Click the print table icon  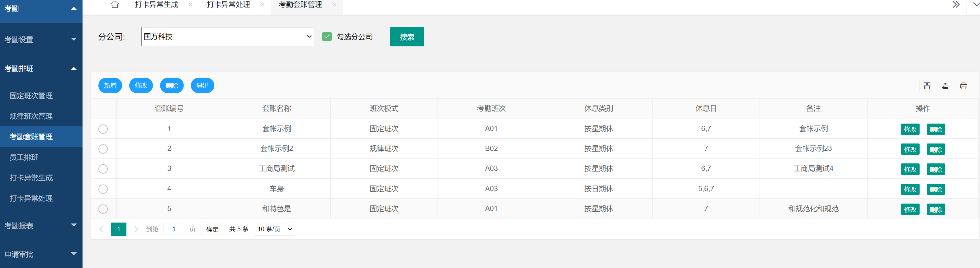pos(963,86)
